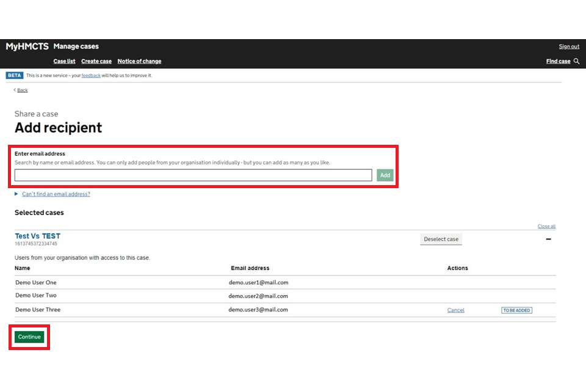
Task: Open the Create case menu item
Action: (96, 61)
